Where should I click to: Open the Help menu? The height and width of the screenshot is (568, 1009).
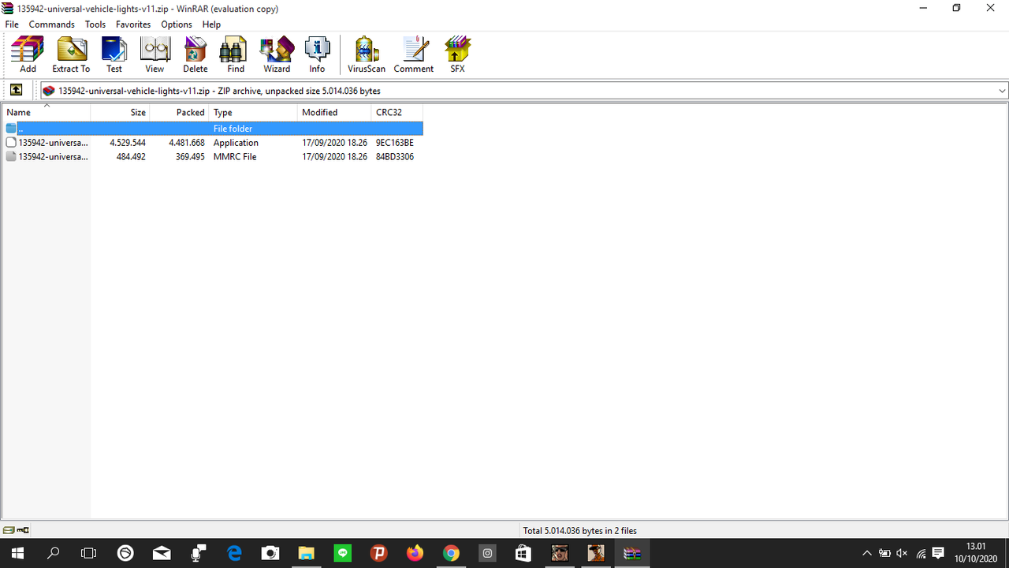211,24
